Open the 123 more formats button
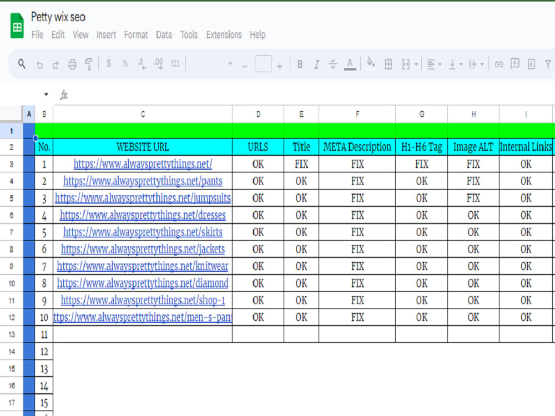Screen dimensions: 555x416 click(x=175, y=63)
